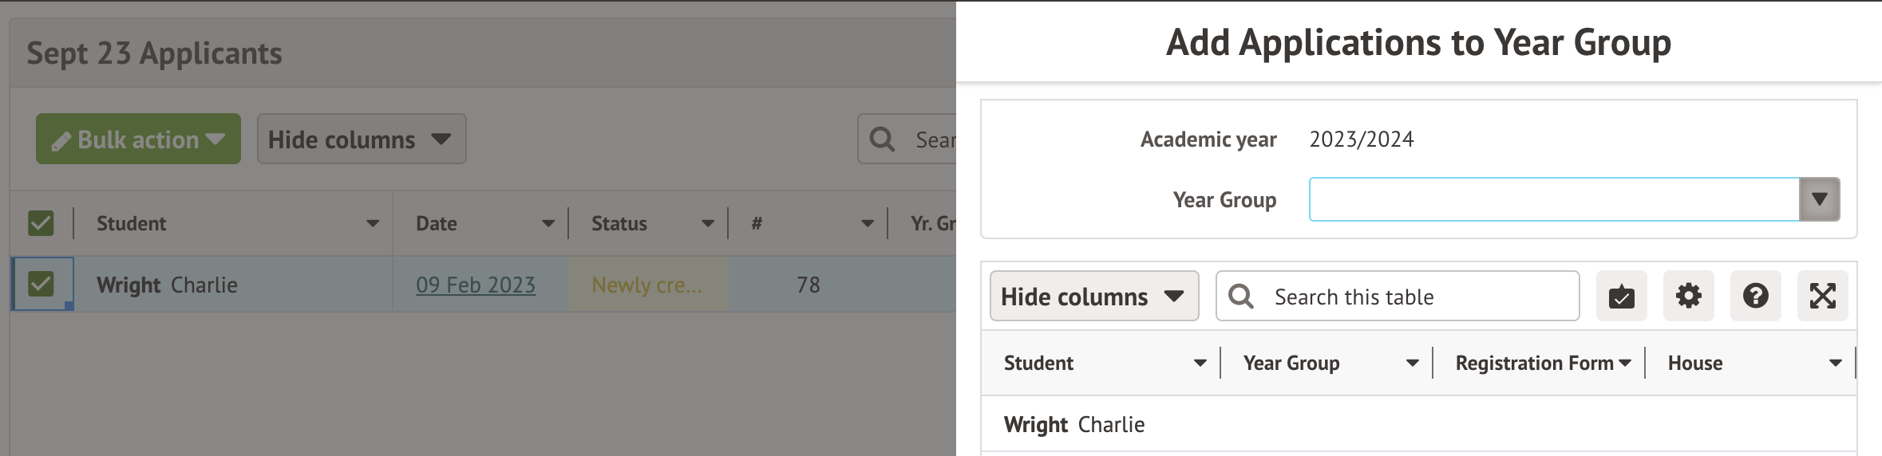The width and height of the screenshot is (1882, 456).
Task: Click the help question mark icon
Action: click(x=1755, y=297)
